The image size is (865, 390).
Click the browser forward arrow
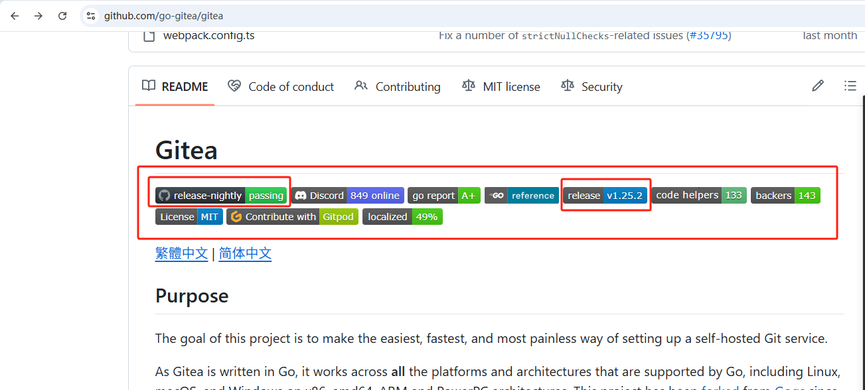[39, 16]
